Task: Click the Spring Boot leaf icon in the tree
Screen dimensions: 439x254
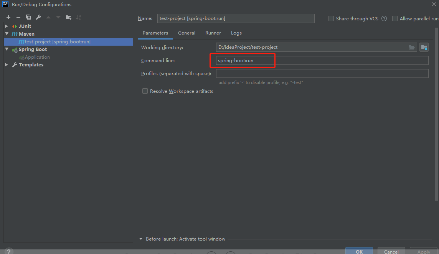Action: click(15, 49)
